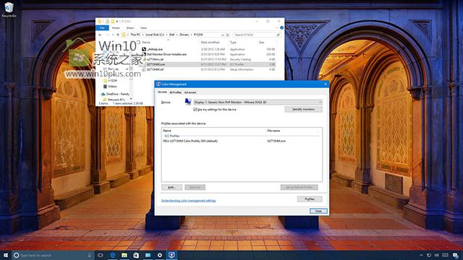
Task: Select the DELL U2713HM Color Profile row
Action: tap(242, 141)
